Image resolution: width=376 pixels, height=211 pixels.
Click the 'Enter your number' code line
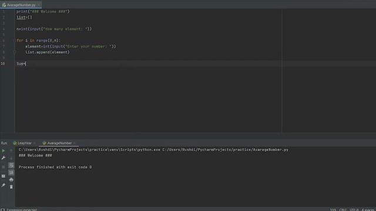[70, 46]
